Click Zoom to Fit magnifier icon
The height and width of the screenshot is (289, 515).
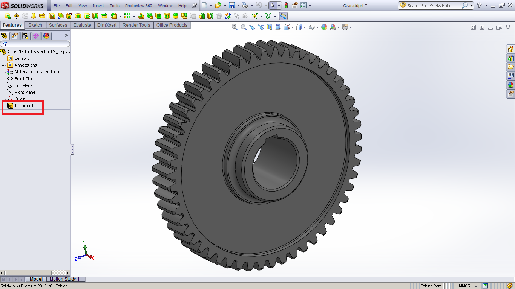tap(235, 27)
